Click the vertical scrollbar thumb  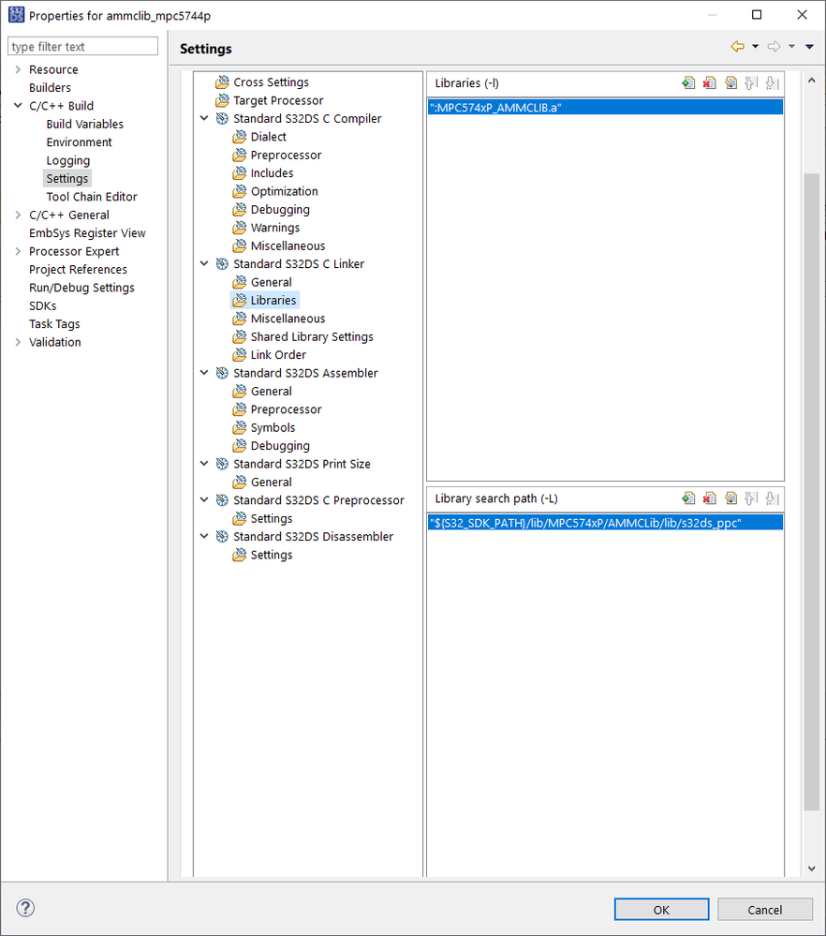coord(811,492)
